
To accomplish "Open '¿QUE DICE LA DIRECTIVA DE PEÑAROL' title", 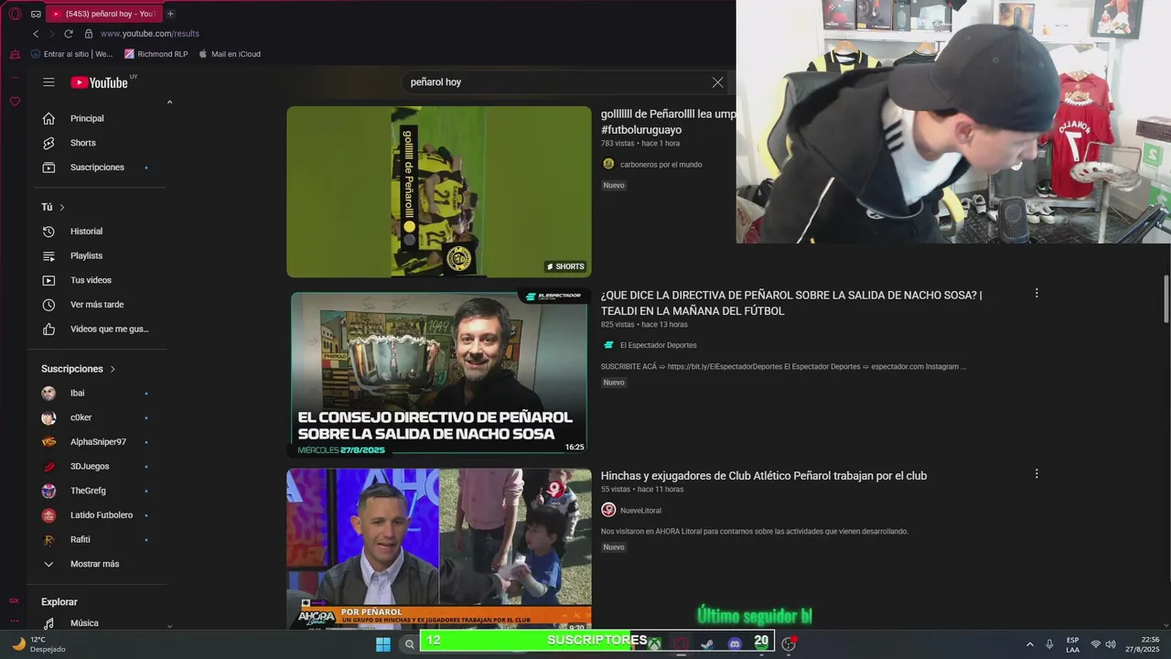I will click(791, 303).
